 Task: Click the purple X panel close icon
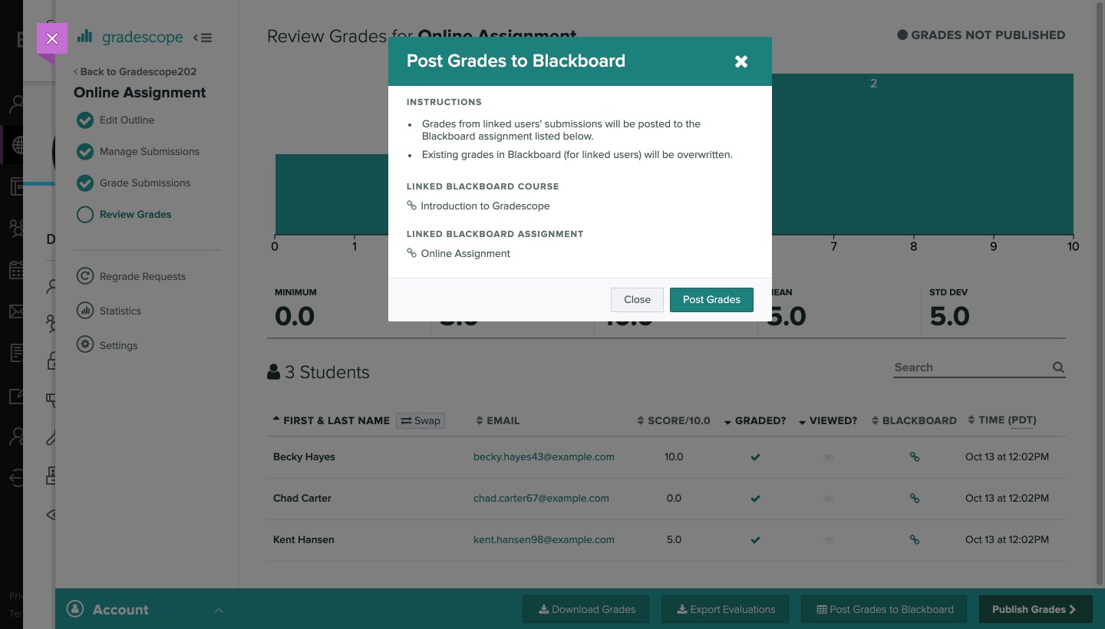pos(52,38)
